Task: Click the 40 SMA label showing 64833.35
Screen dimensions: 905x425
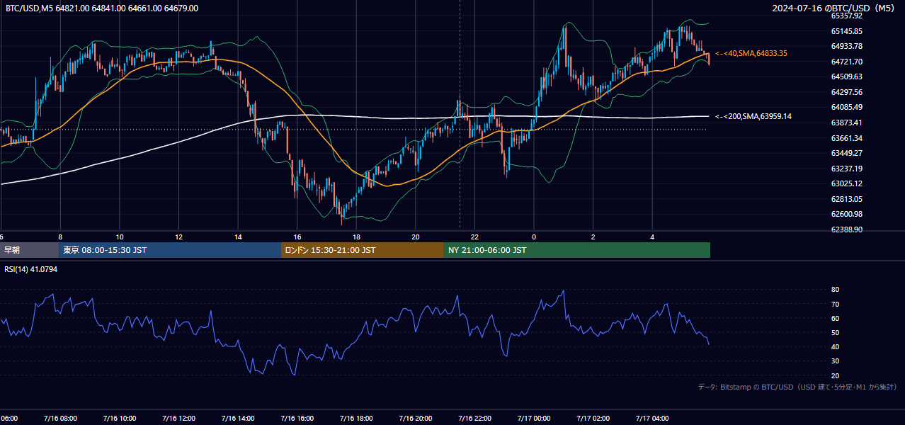Action: (x=751, y=53)
